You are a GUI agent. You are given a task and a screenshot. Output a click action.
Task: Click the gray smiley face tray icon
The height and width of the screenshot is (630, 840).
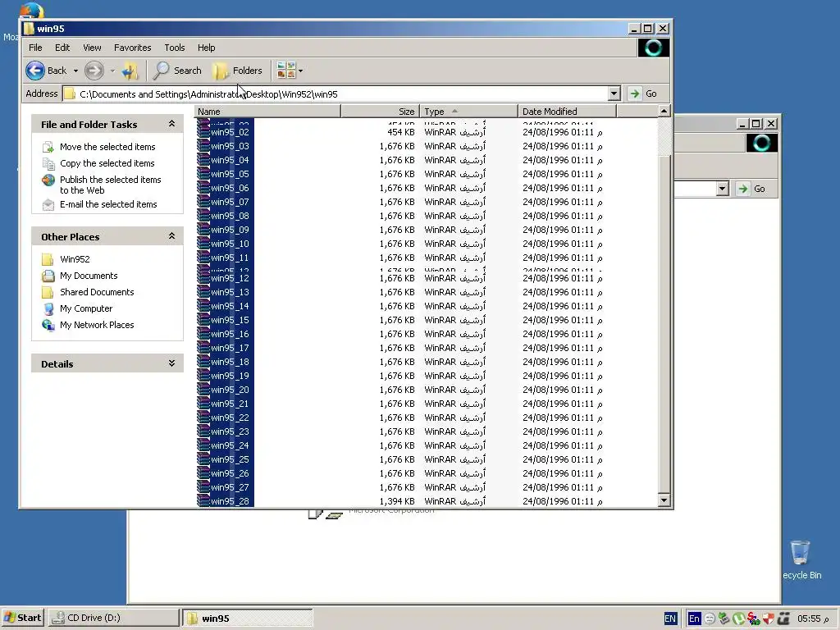coord(710,619)
